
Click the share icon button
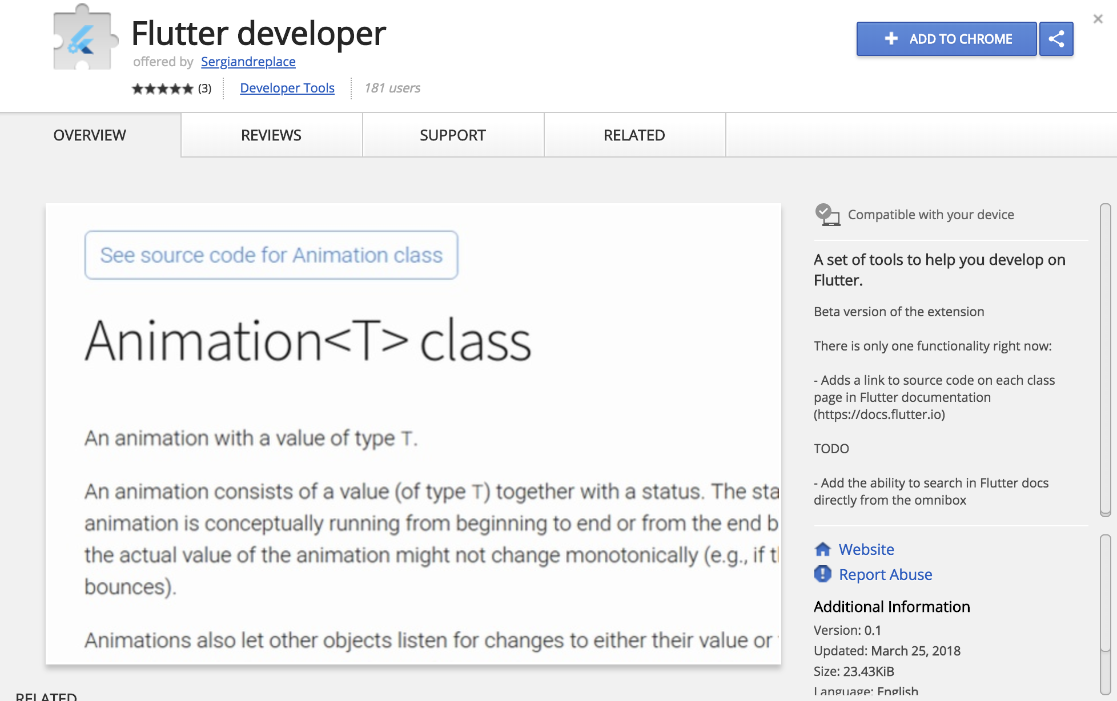tap(1056, 39)
